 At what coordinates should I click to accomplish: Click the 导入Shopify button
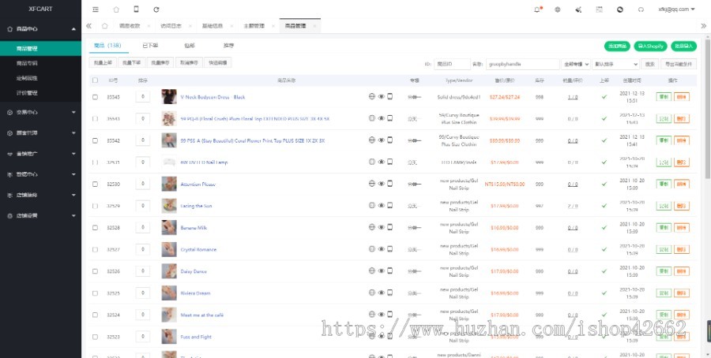click(651, 46)
